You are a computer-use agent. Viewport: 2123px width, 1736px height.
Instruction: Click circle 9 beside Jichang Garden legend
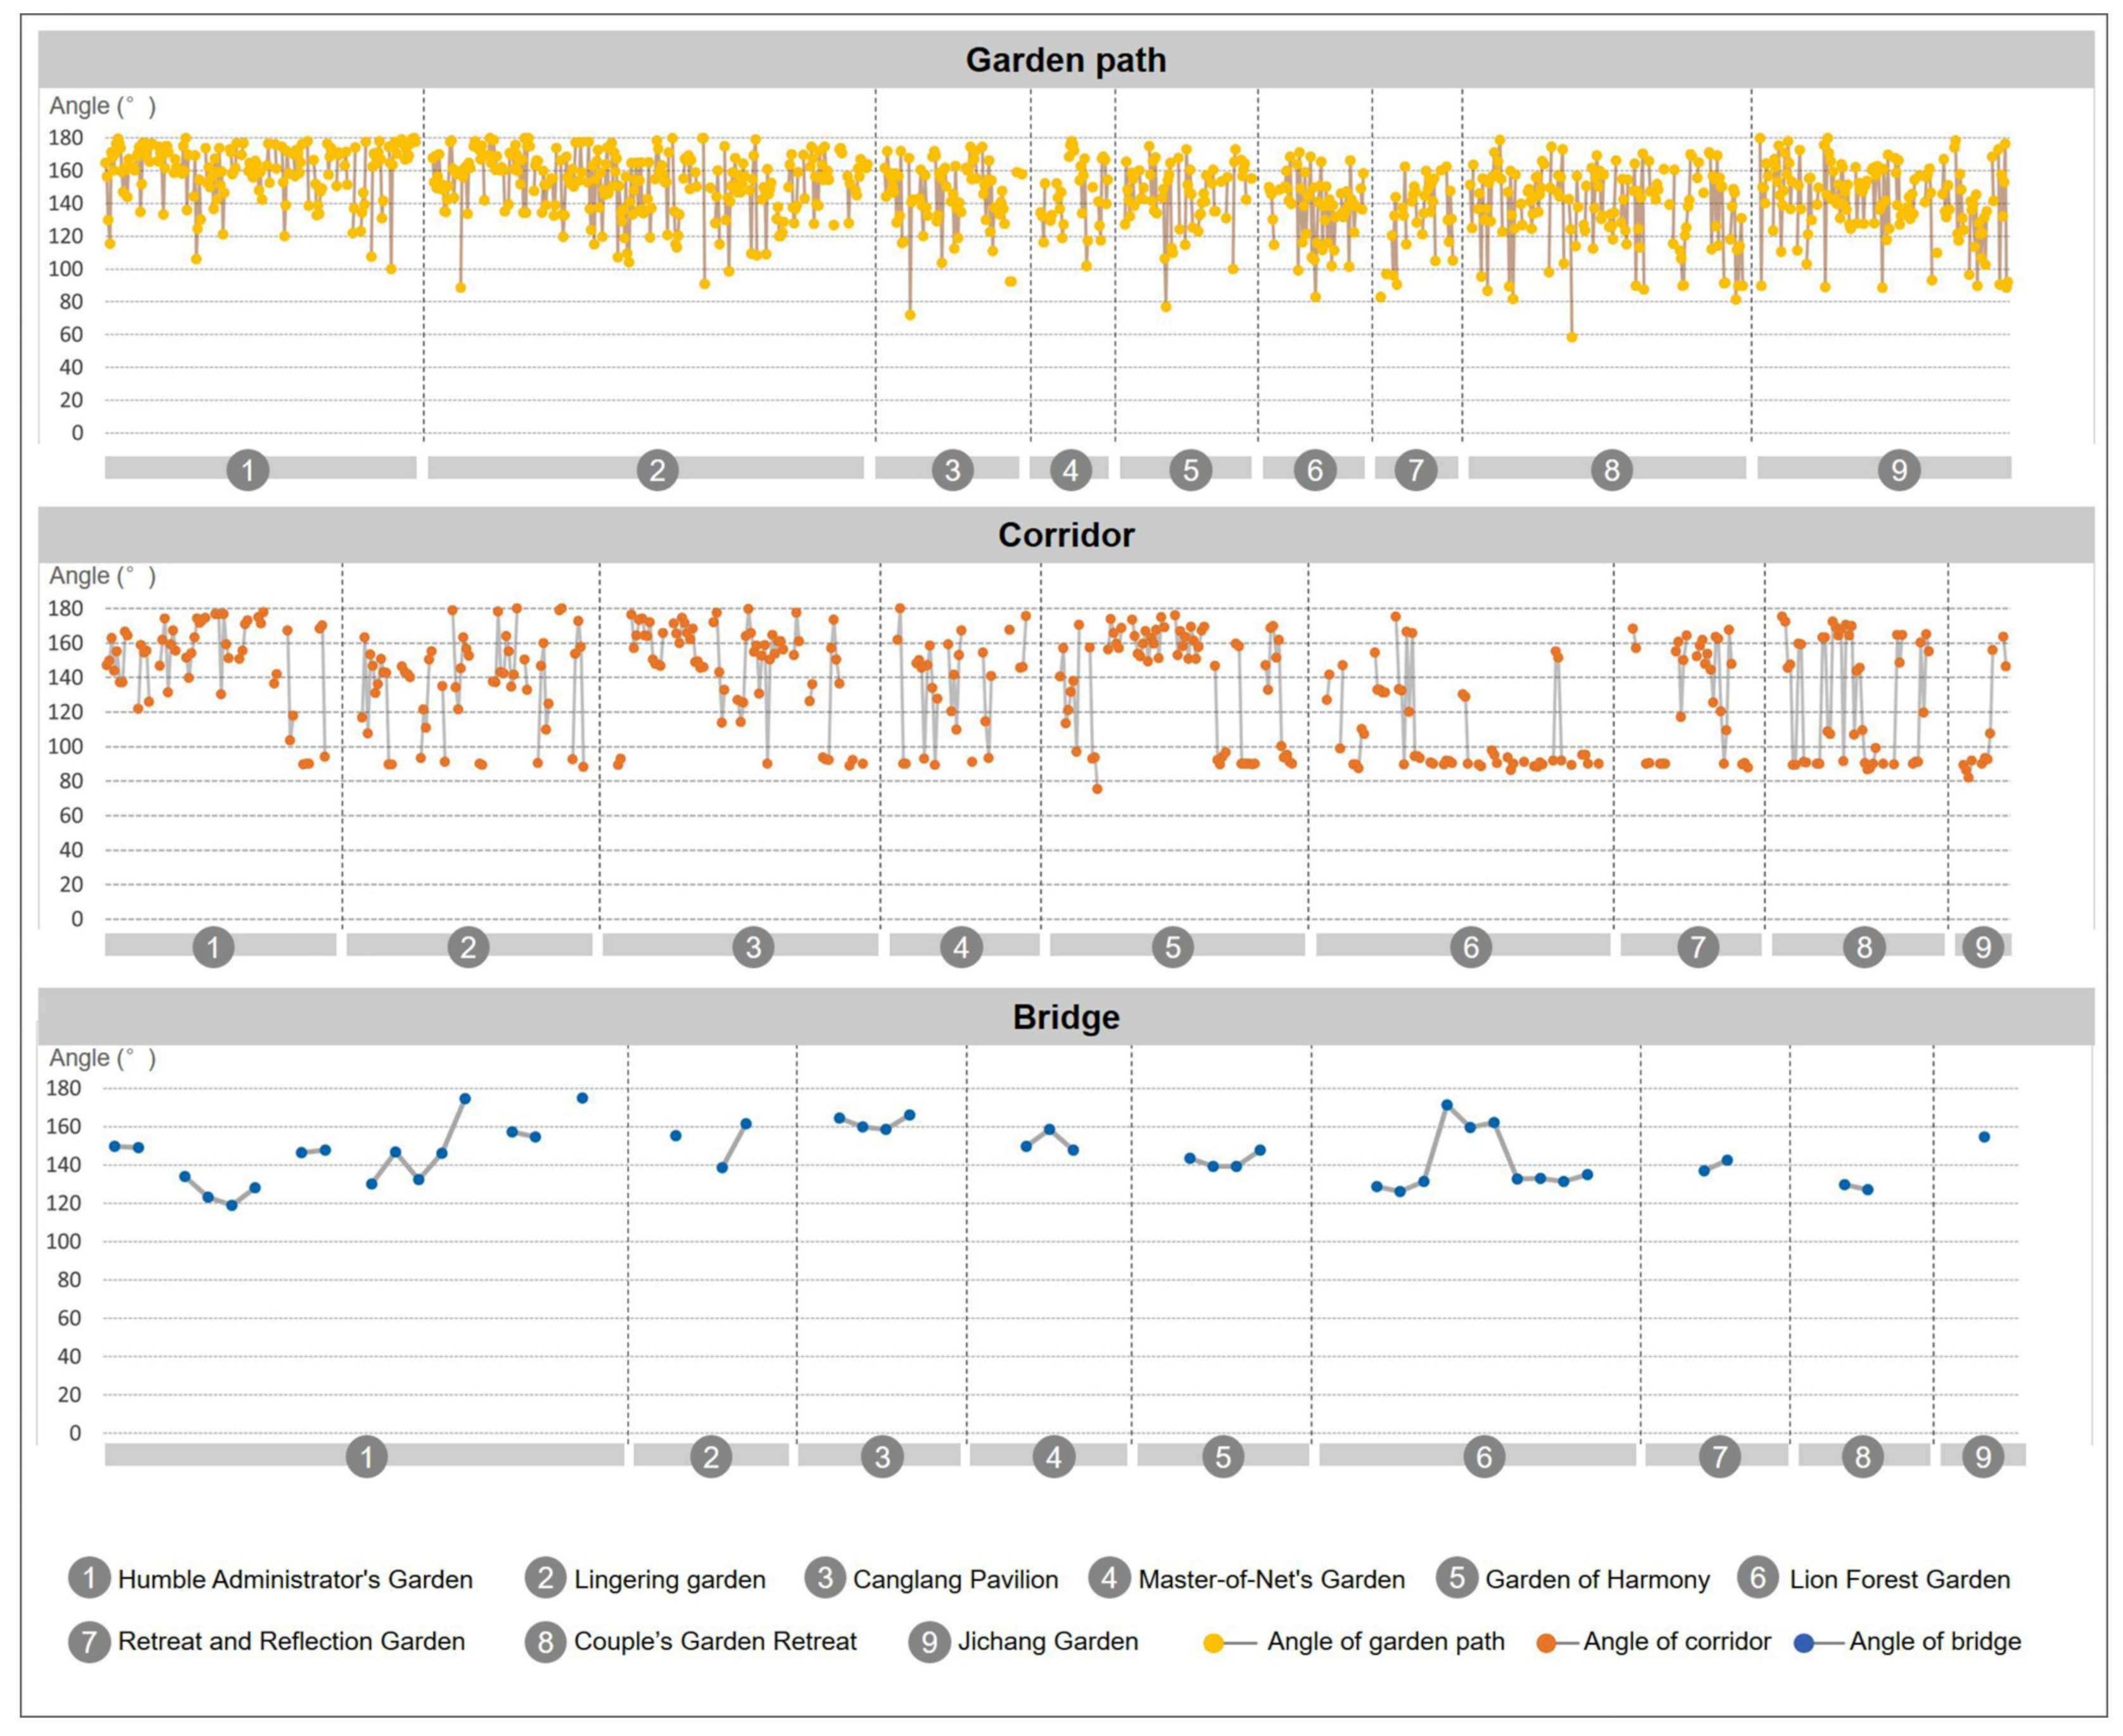coord(929,1642)
